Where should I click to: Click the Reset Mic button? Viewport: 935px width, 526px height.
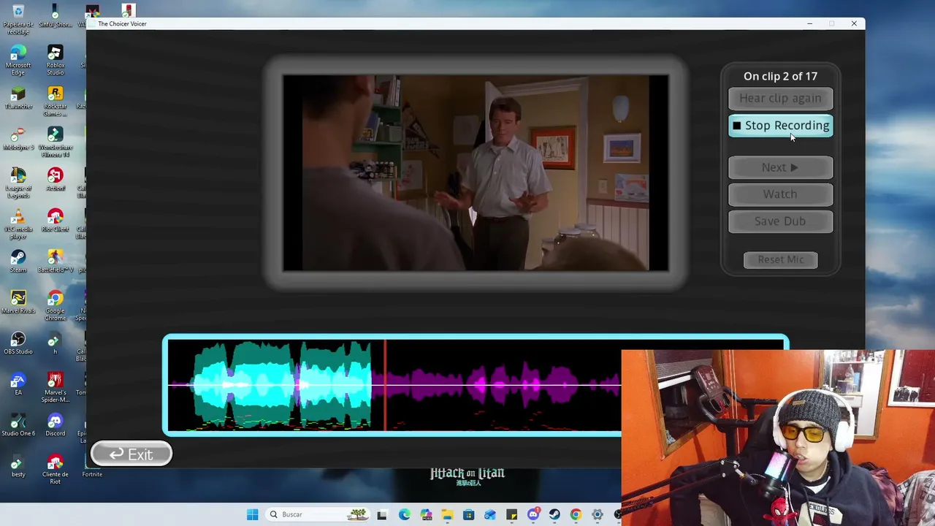click(780, 259)
